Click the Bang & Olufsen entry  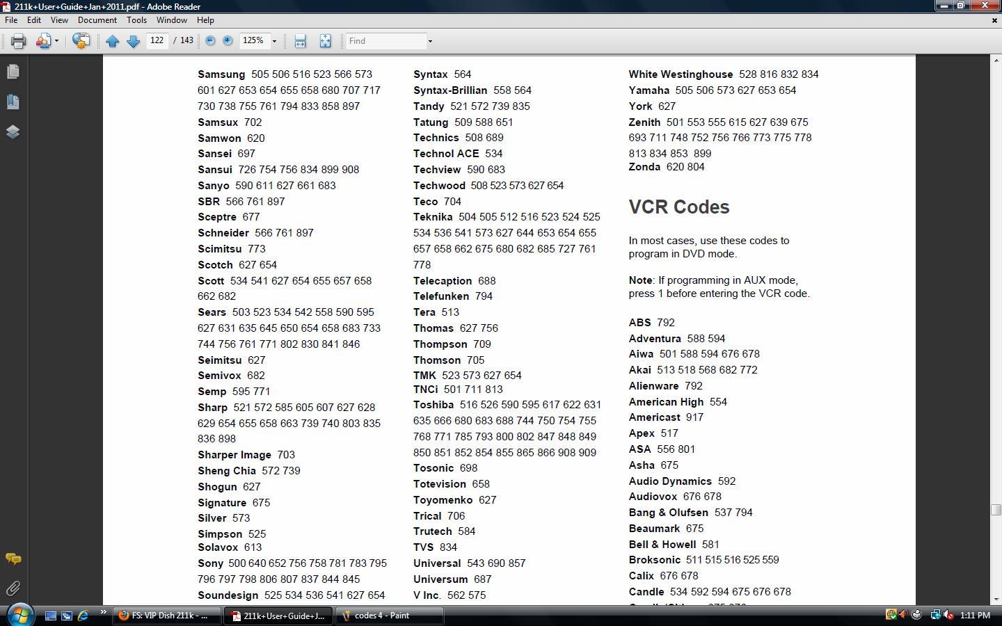coord(668,513)
